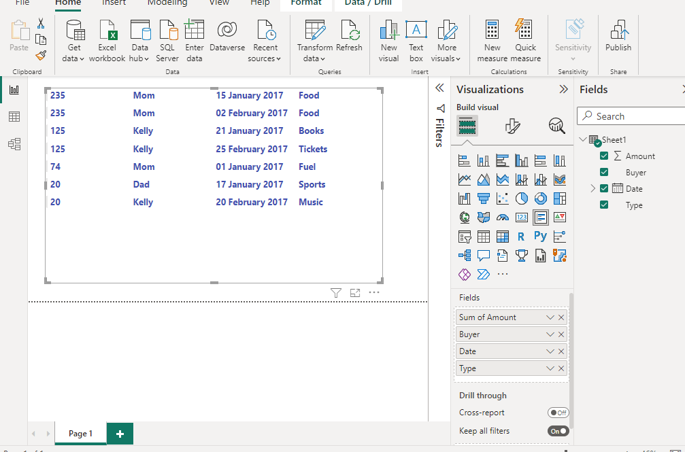
Task: Select the Filled map visual
Action: (x=483, y=218)
